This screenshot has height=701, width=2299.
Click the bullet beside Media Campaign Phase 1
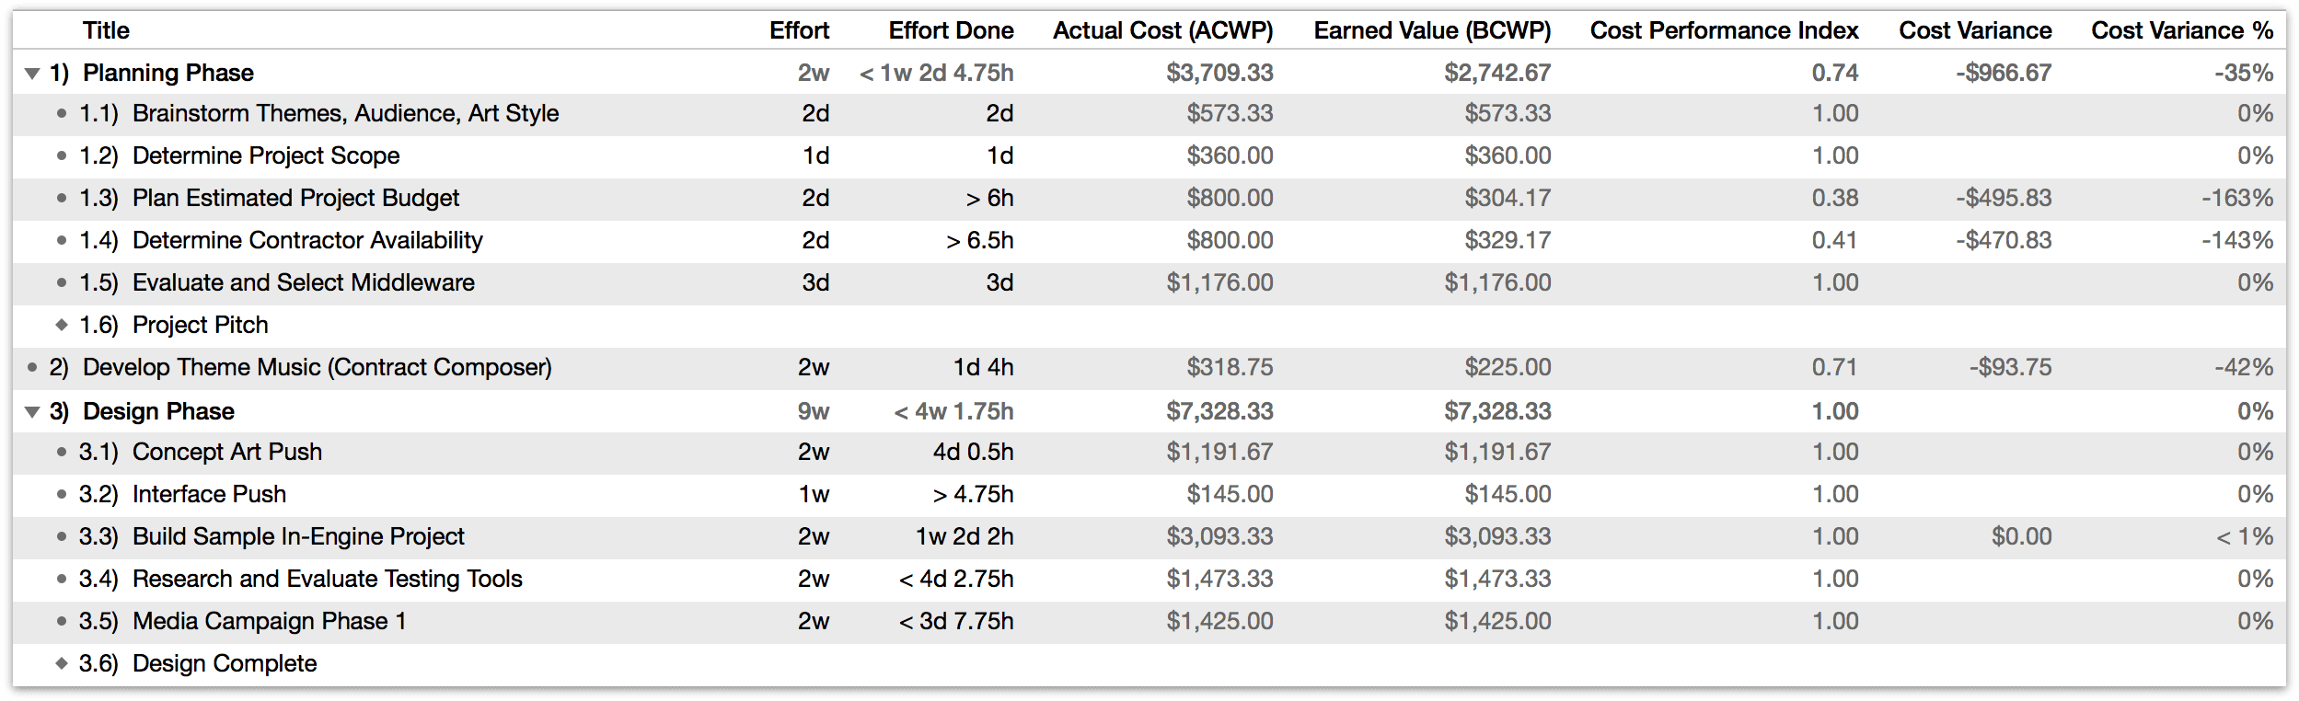coord(62,621)
